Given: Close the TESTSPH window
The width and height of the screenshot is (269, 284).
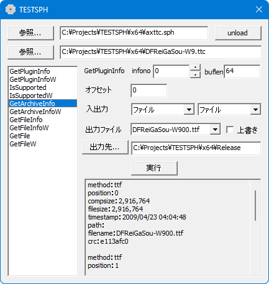Looking at the screenshot, I should point(259,9).
